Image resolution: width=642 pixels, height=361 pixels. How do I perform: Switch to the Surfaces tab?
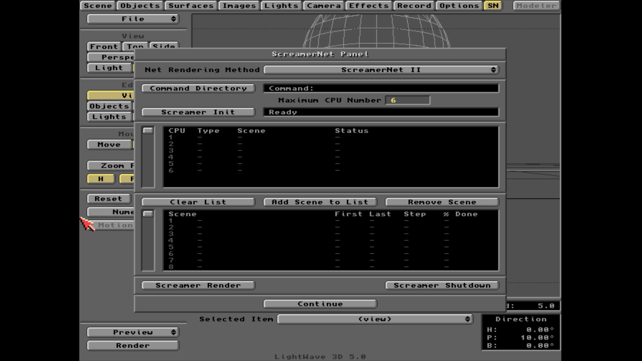(x=191, y=6)
